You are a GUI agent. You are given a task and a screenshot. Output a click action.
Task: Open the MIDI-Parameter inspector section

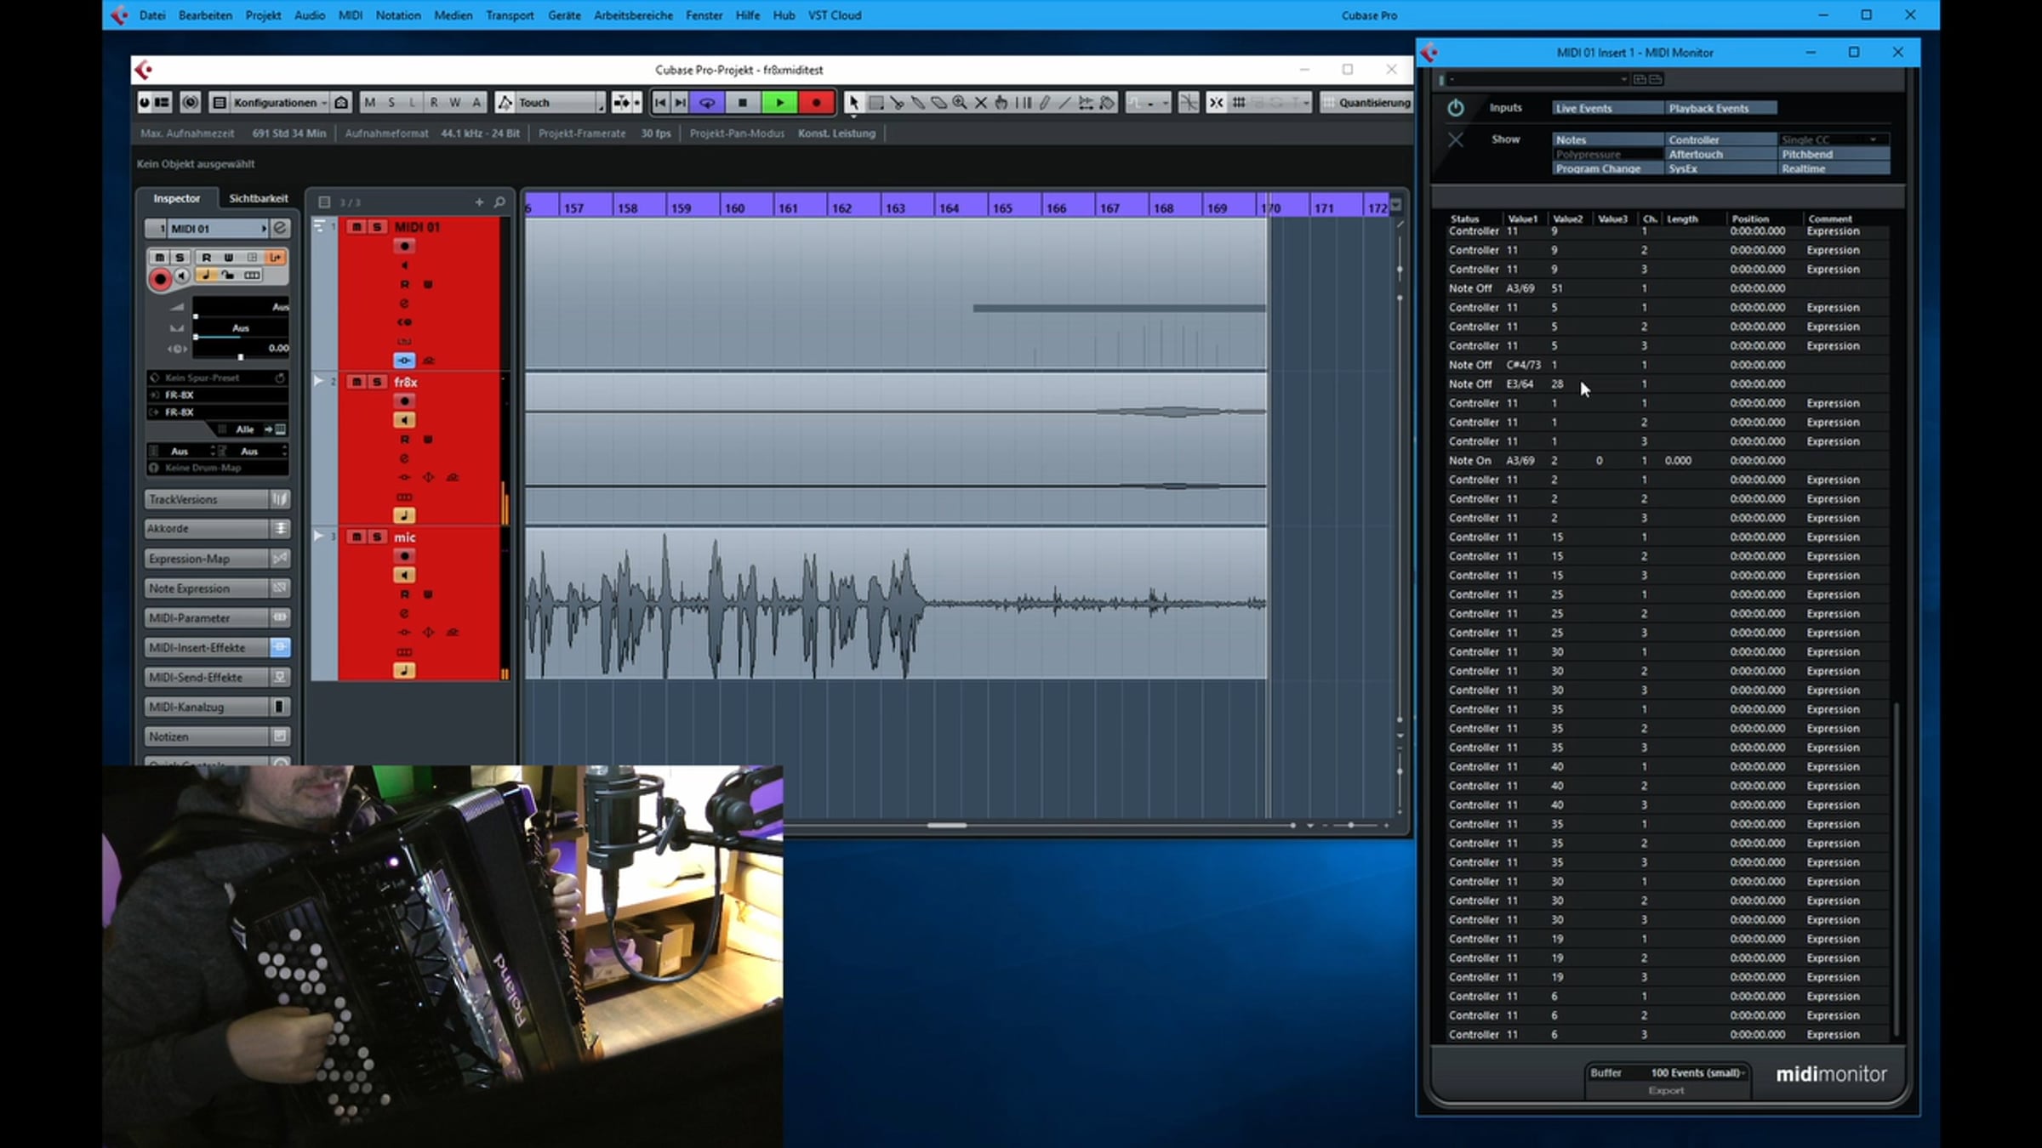point(206,618)
